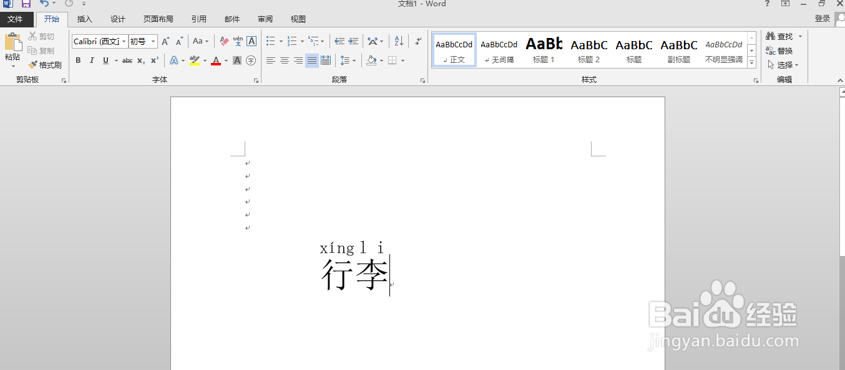Switch to the 插入 ribbon tab

coord(84,19)
